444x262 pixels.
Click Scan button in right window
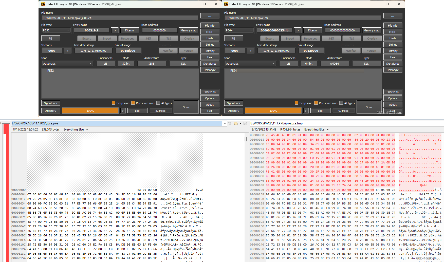[x=369, y=107]
